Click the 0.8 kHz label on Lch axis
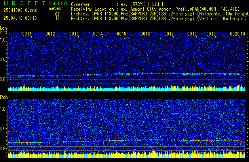Screen dimensions: 249x162 click(x=3, y=79)
